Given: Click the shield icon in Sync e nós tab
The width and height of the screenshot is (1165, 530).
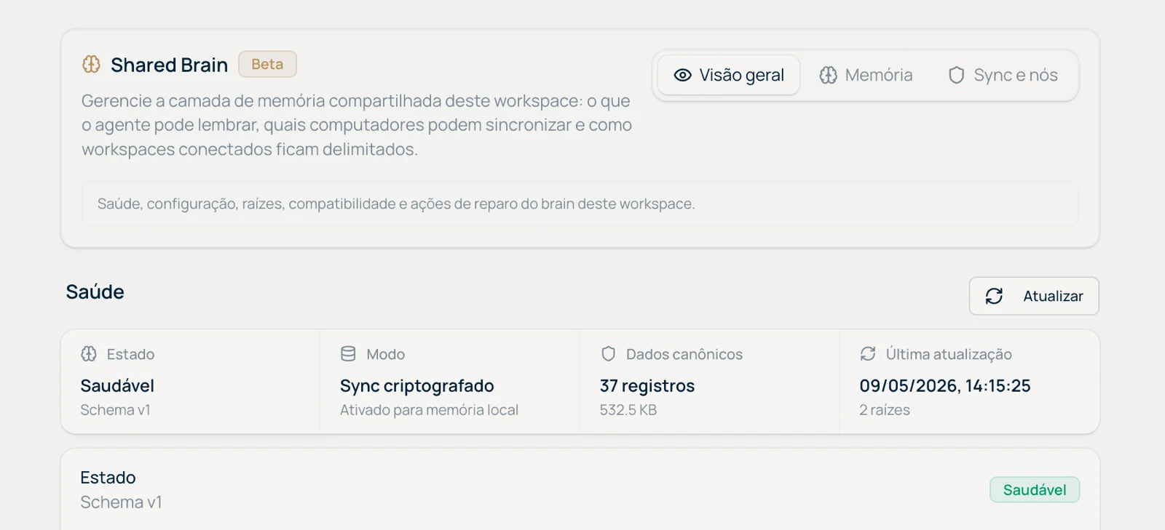Looking at the screenshot, I should pos(956,75).
